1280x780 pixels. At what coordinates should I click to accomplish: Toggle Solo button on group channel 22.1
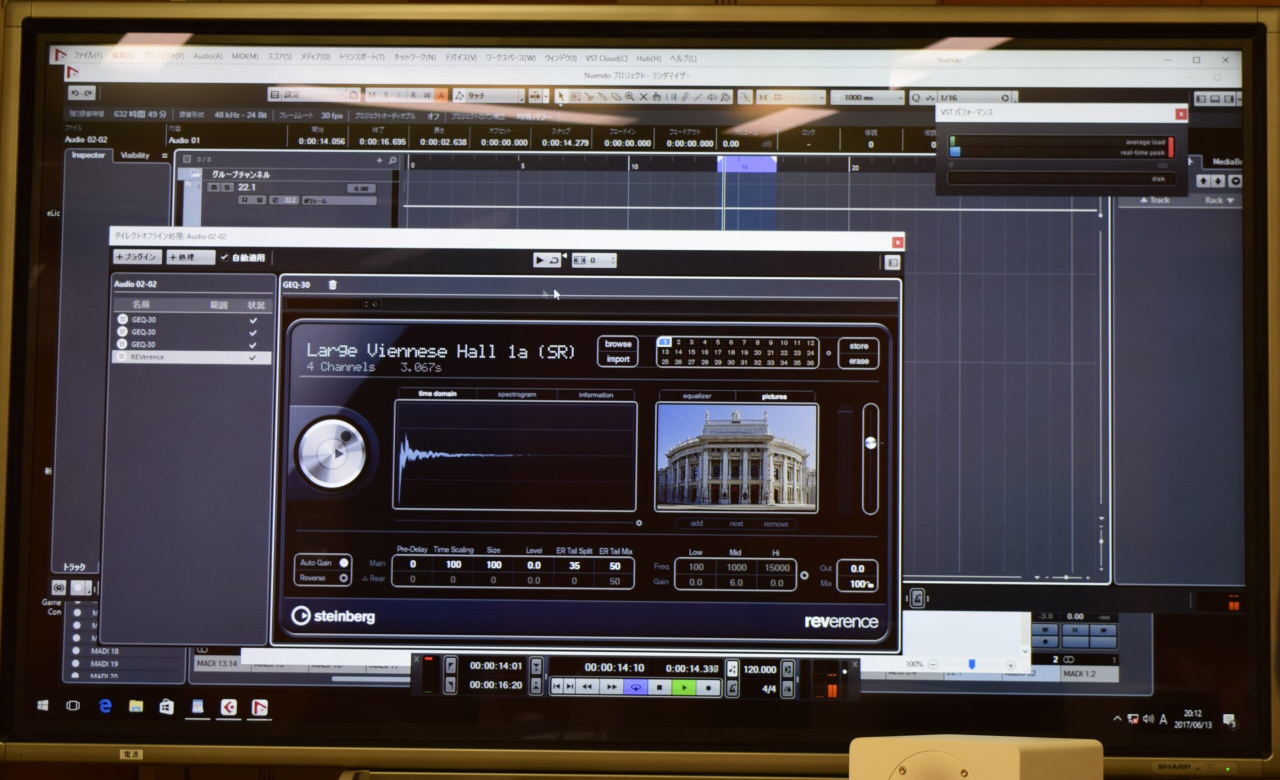tap(227, 187)
